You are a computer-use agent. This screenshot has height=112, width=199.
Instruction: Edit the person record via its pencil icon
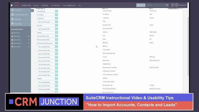coord(29,40)
